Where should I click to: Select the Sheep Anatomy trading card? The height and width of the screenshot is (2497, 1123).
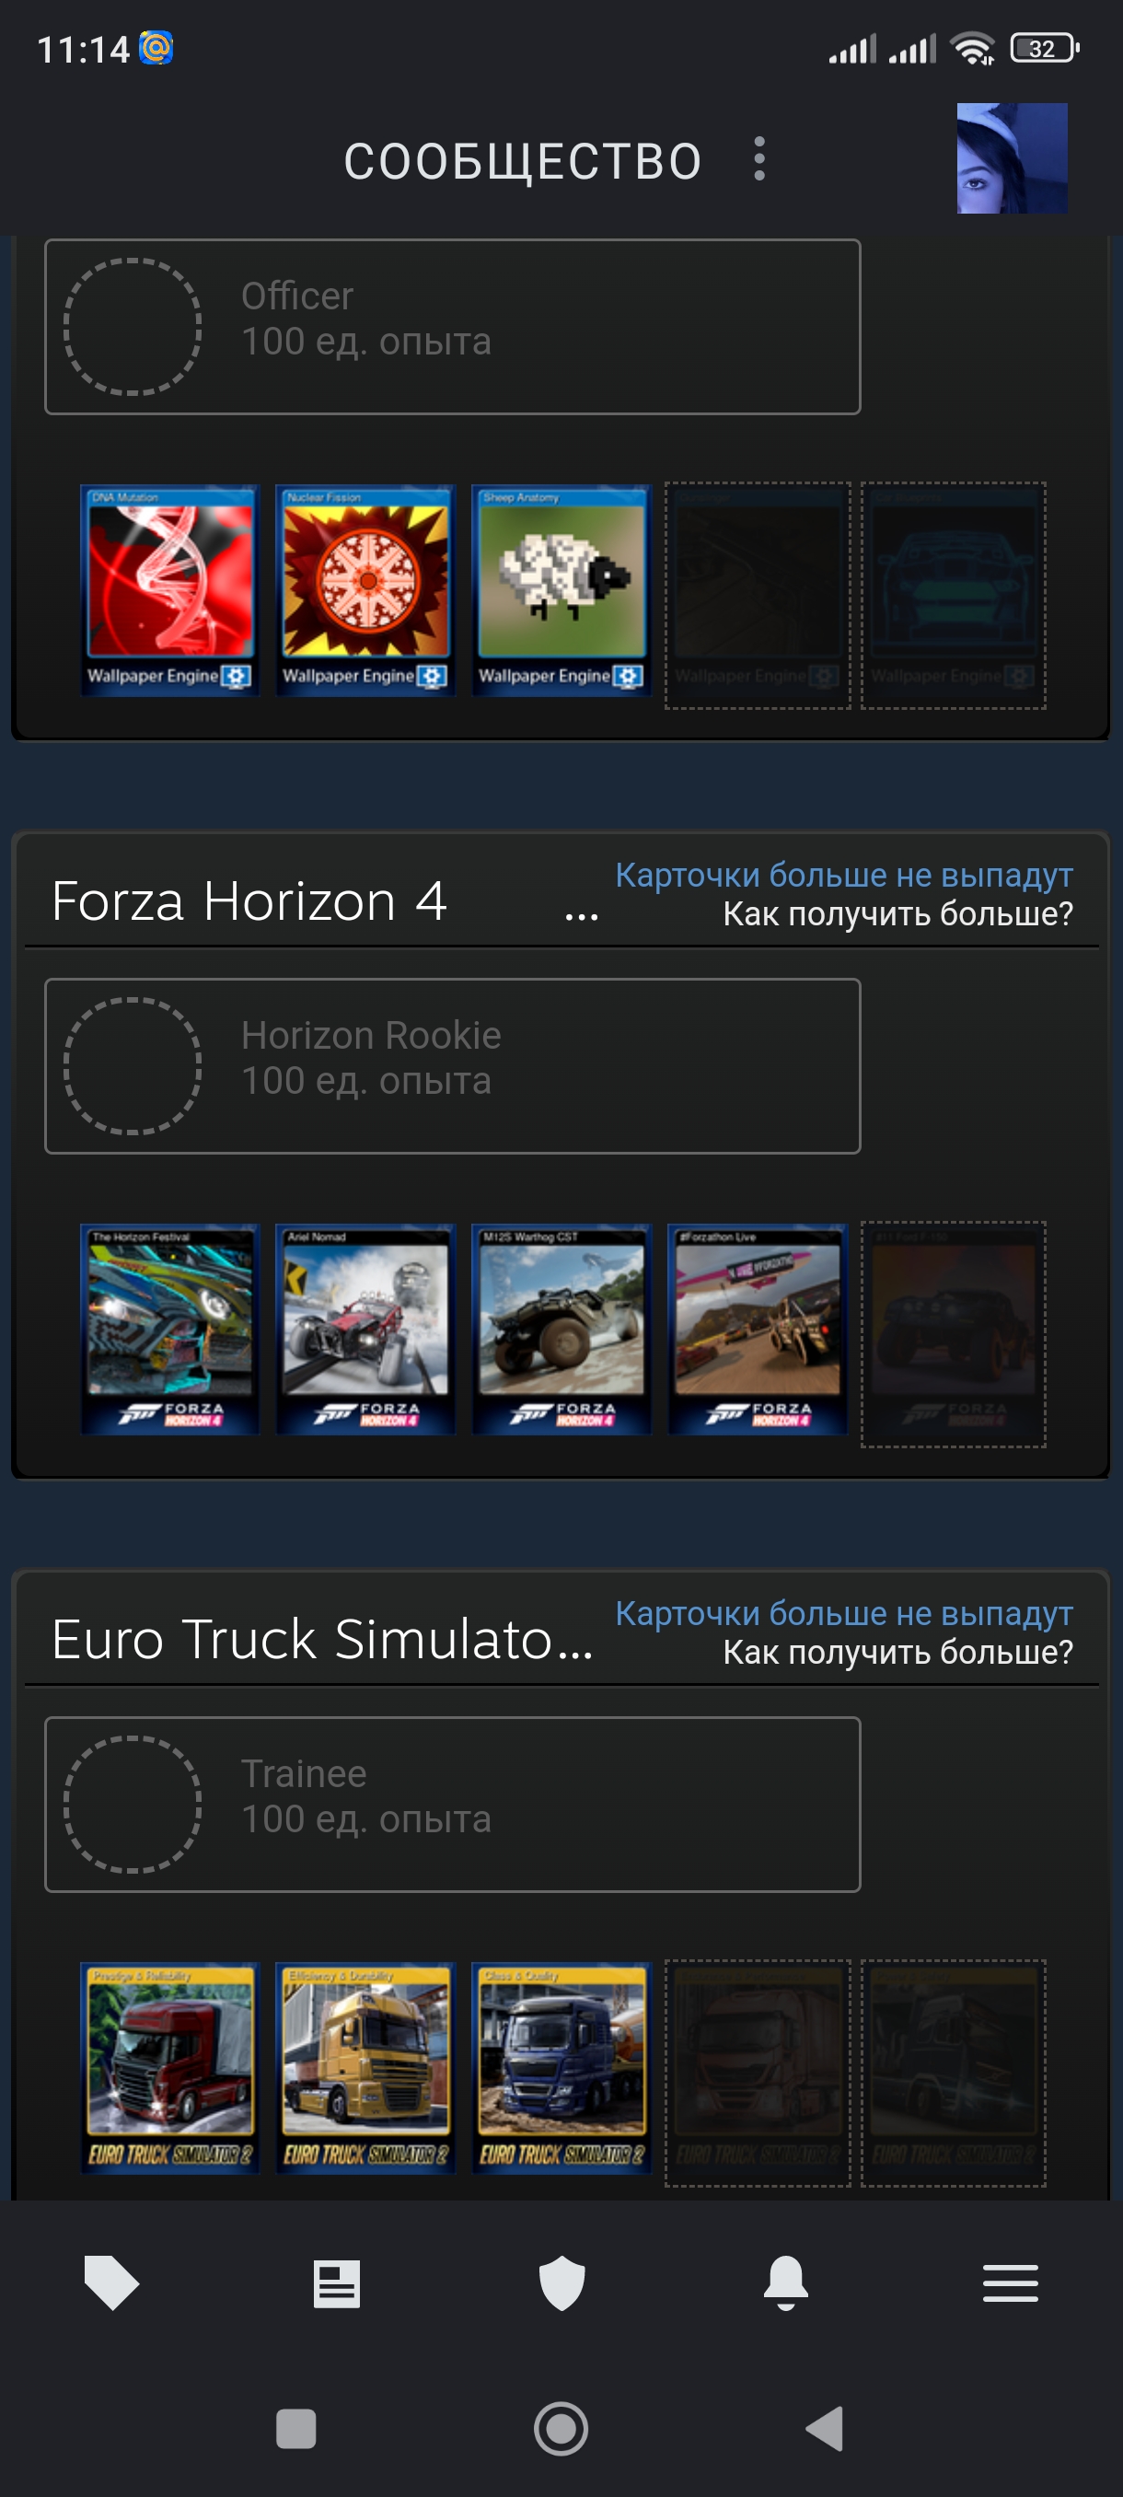(x=561, y=590)
